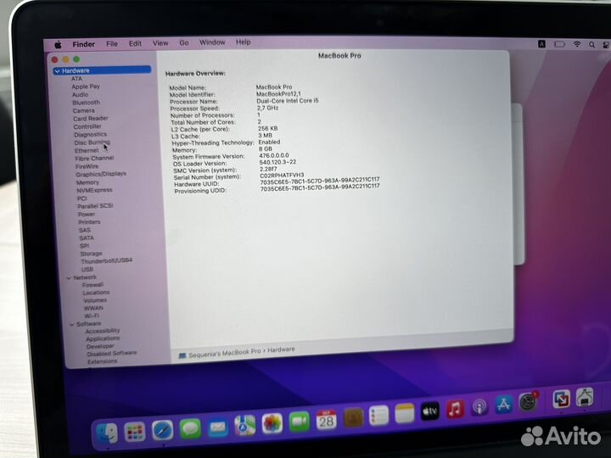Click the Model Identifier value MacBookPro12,1

coord(278,94)
